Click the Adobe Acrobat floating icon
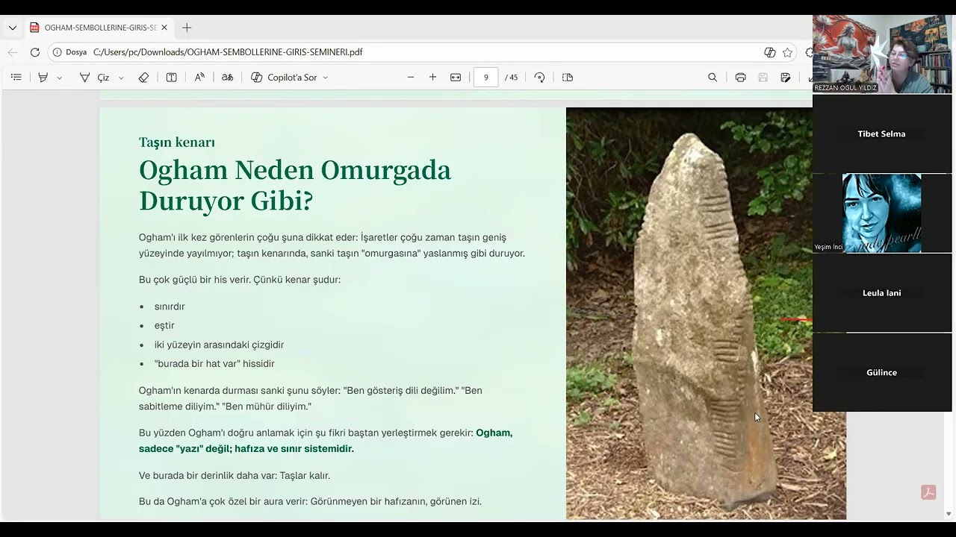Viewport: 956px width, 537px height. pos(928,492)
